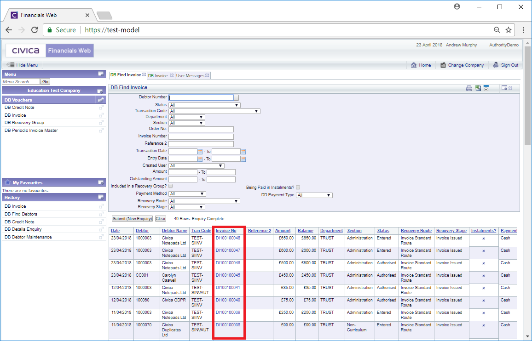Open the Section dropdown
Screen dimensions: 532x341
(x=187, y=123)
